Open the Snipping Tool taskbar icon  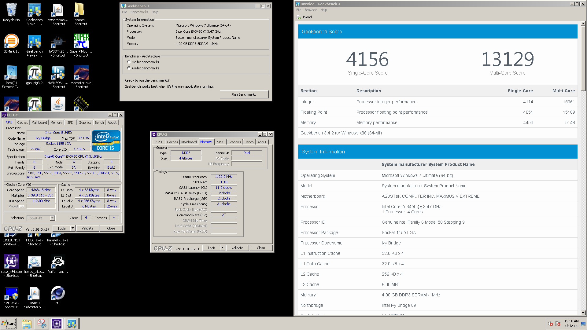pyautogui.click(x=42, y=324)
